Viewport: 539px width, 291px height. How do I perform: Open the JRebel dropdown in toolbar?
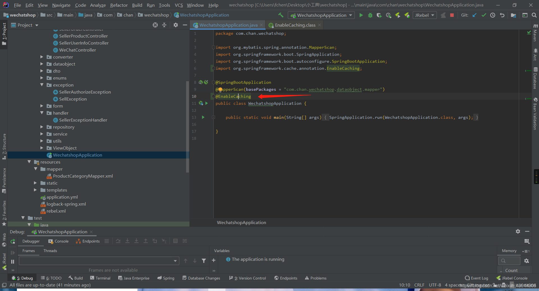(424, 15)
